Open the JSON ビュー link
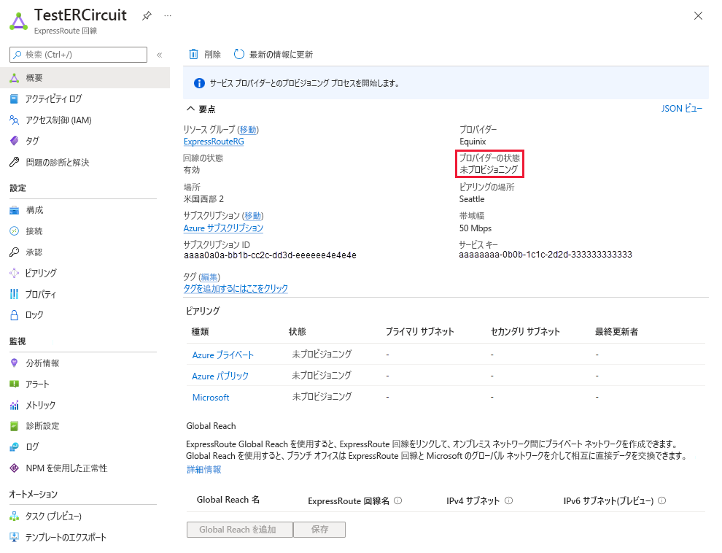The width and height of the screenshot is (722, 553). [681, 109]
